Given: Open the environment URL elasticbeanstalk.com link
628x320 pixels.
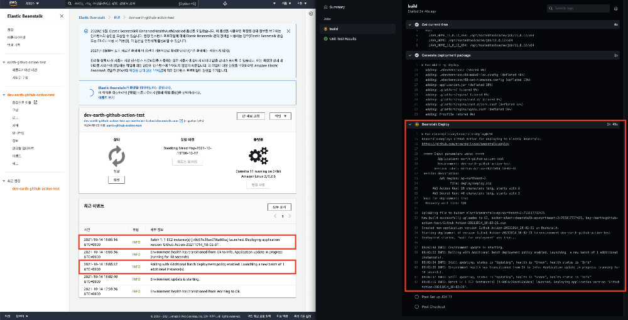Looking at the screenshot, I should coord(131,120).
